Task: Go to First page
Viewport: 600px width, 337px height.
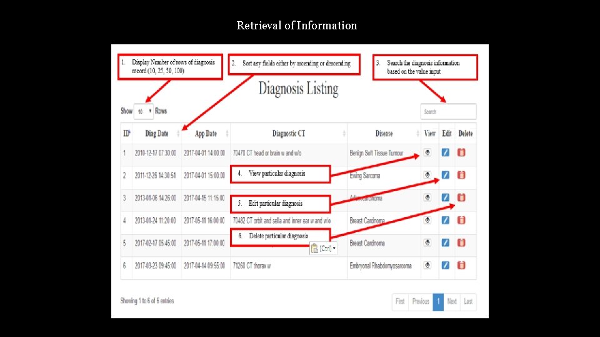Action: click(400, 301)
